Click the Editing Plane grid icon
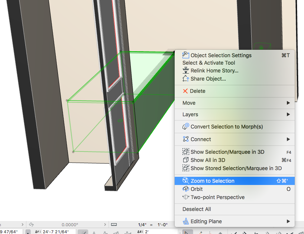 (186, 221)
